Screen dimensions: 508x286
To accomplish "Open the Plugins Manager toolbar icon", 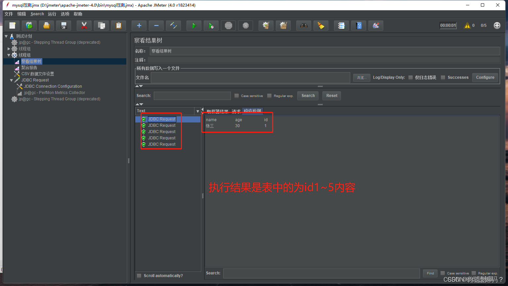I will 376,25.
